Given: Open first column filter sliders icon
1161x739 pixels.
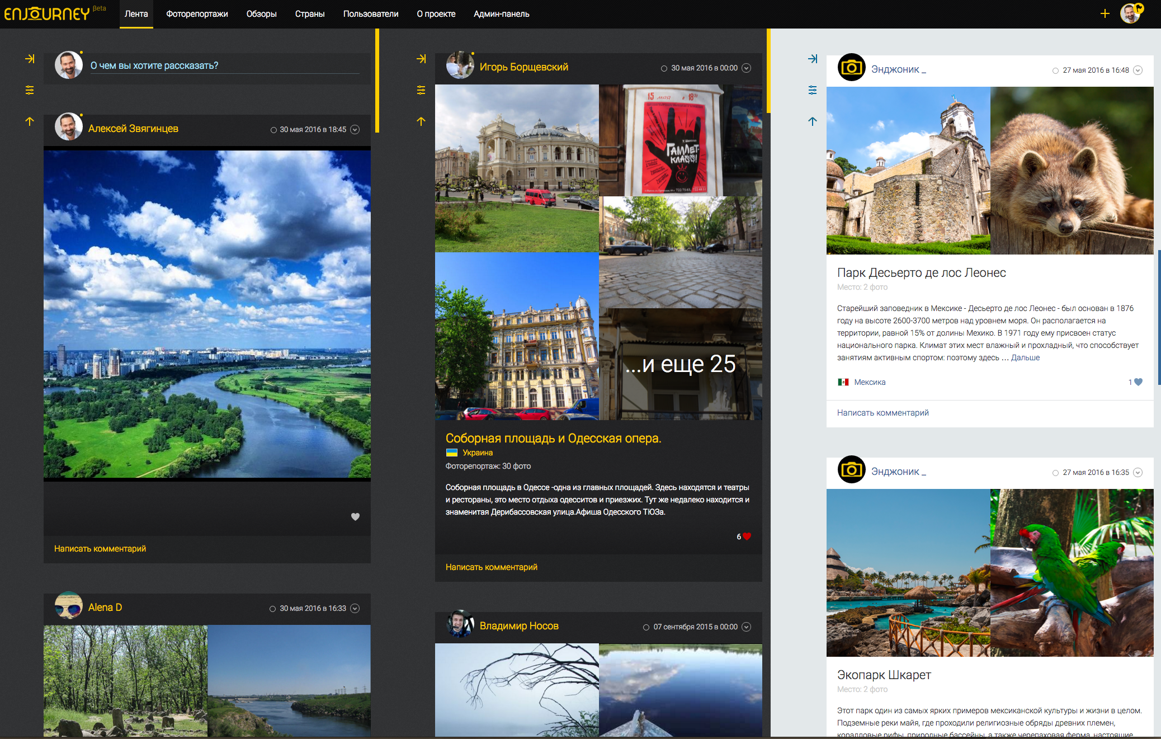Looking at the screenshot, I should (x=30, y=90).
